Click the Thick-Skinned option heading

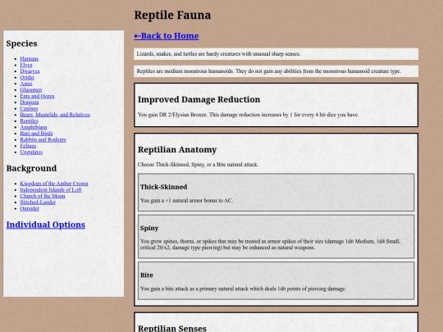163,187
